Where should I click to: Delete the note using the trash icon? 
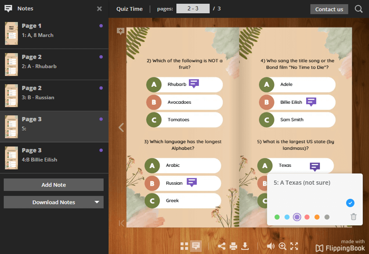tap(354, 217)
